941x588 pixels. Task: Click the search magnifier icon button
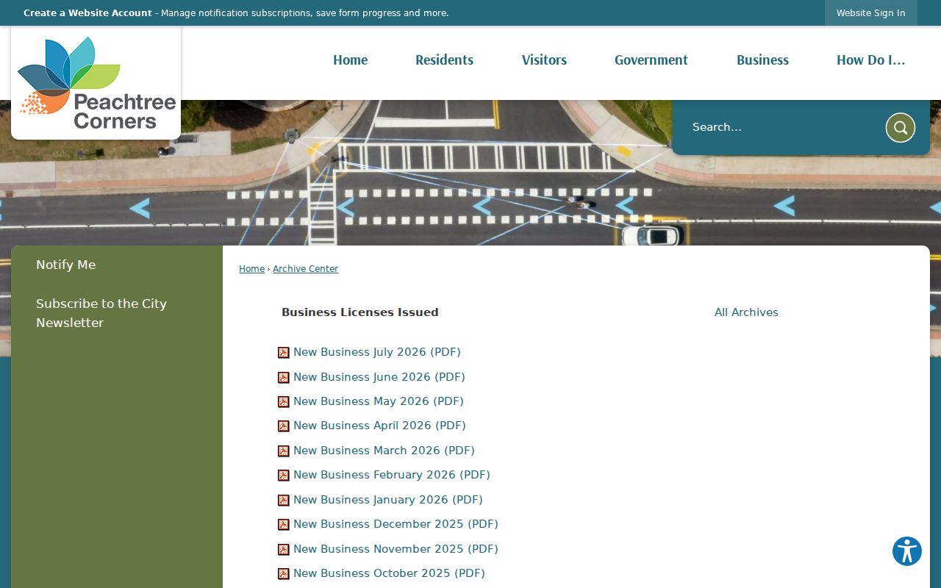pos(901,128)
